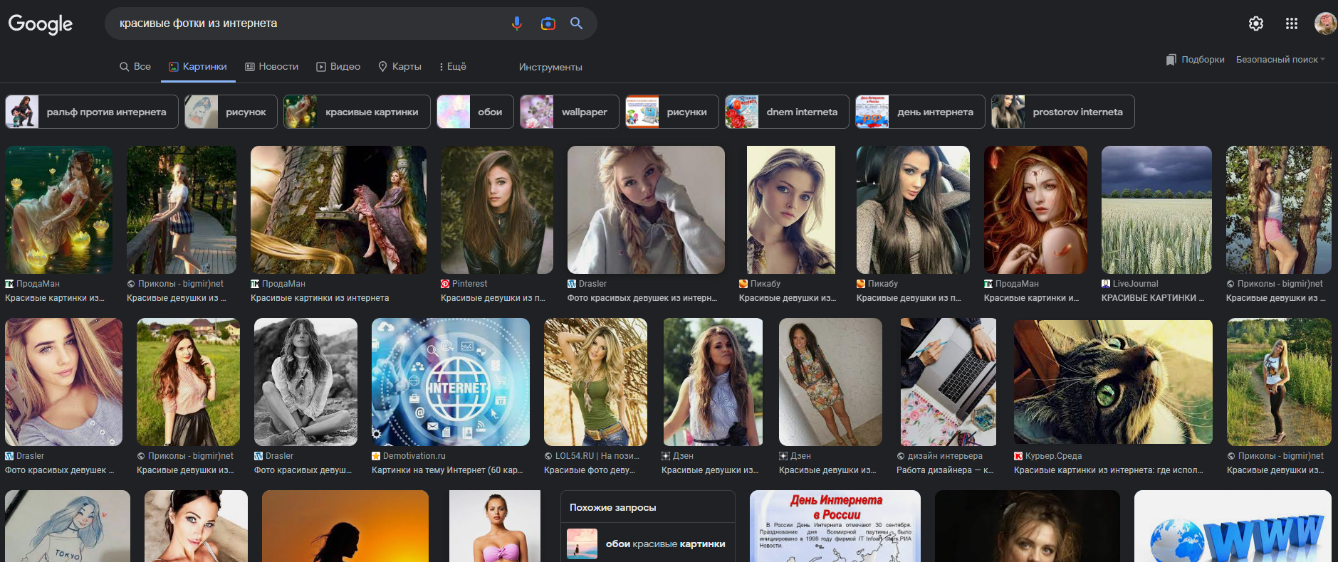The height and width of the screenshot is (562, 1338).
Task: Click КРАСИВЫЕ КАРТИНКИ caption text
Action: [x=1153, y=298]
